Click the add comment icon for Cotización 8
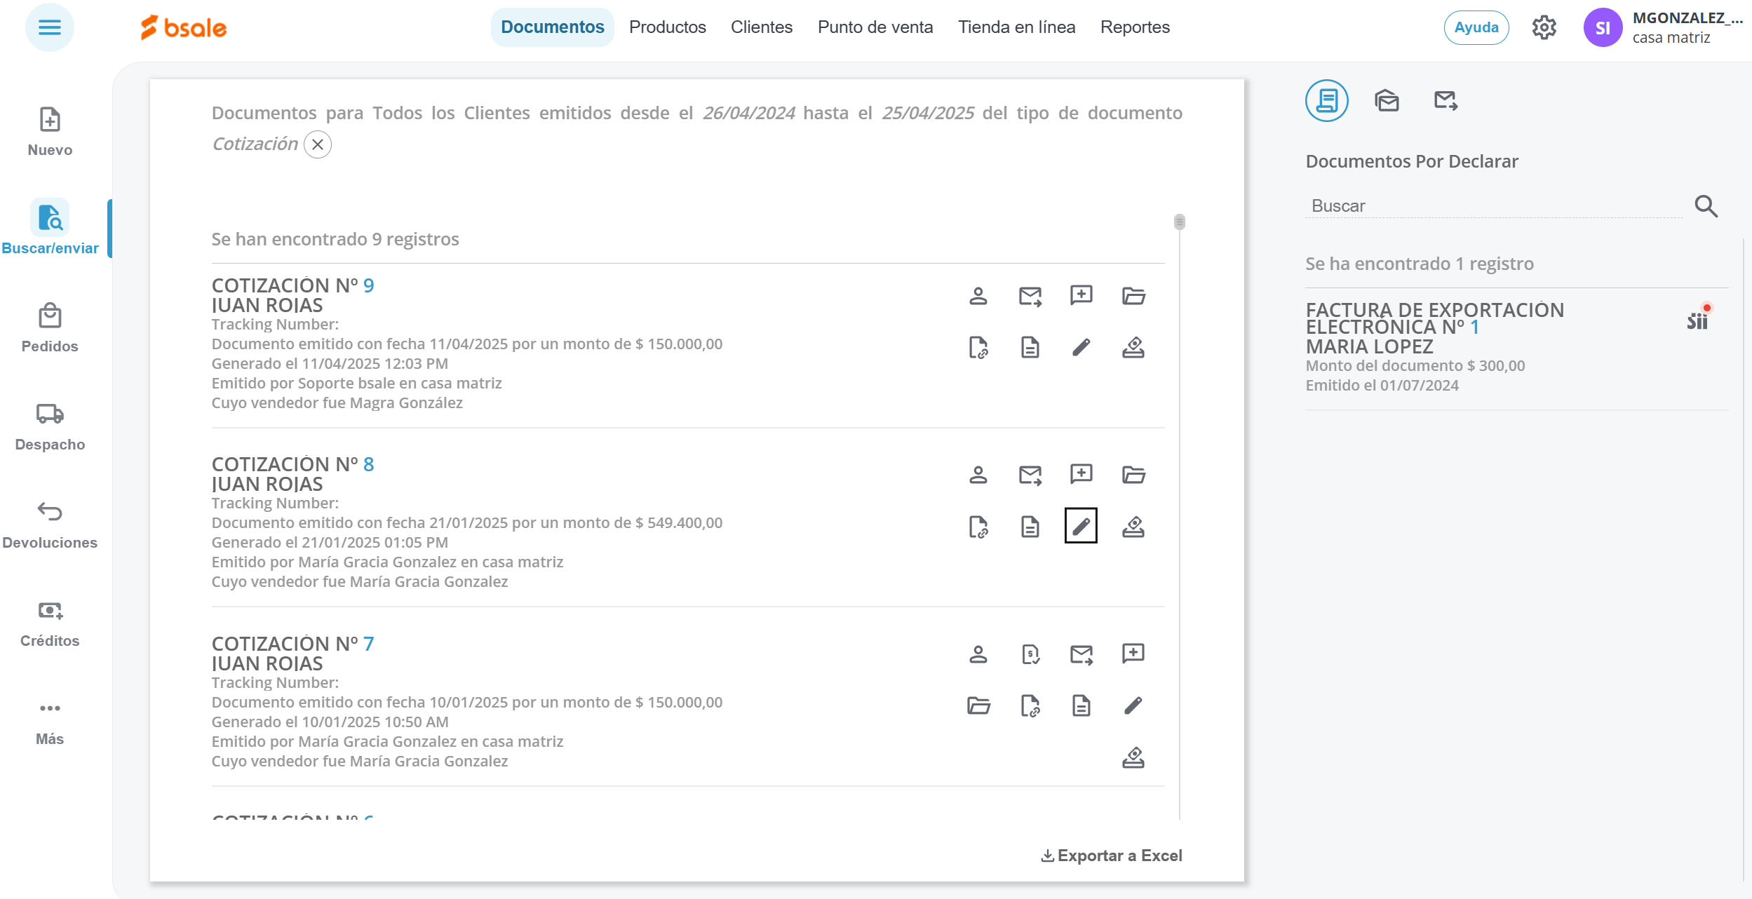1752x899 pixels. tap(1081, 474)
